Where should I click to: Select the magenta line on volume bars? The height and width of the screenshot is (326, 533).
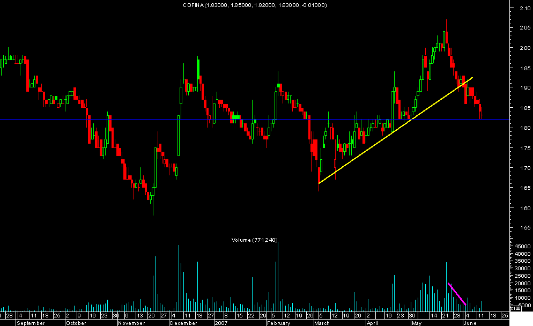457,294
